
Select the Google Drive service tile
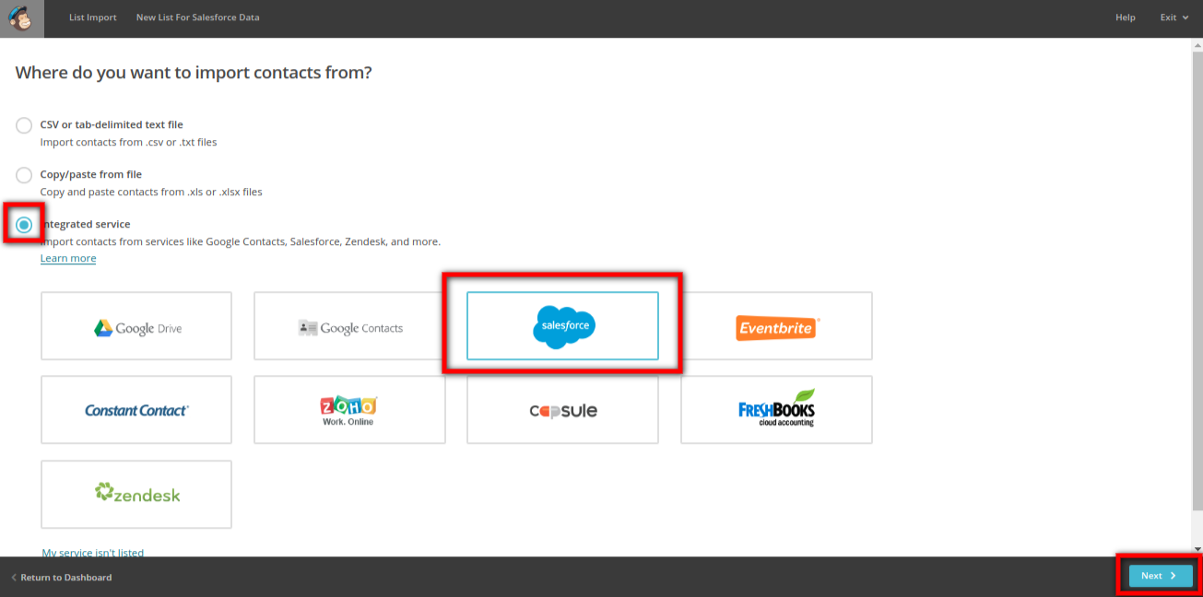(136, 326)
